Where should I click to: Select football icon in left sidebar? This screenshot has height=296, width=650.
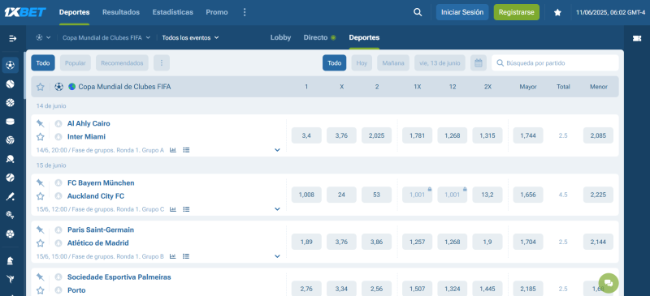pyautogui.click(x=11, y=65)
